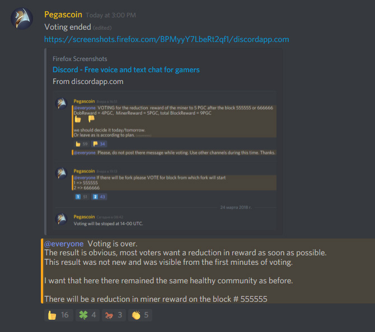Toggle the thumbs up reaction showing 16
Screen dimensions: 375x332
click(59, 315)
